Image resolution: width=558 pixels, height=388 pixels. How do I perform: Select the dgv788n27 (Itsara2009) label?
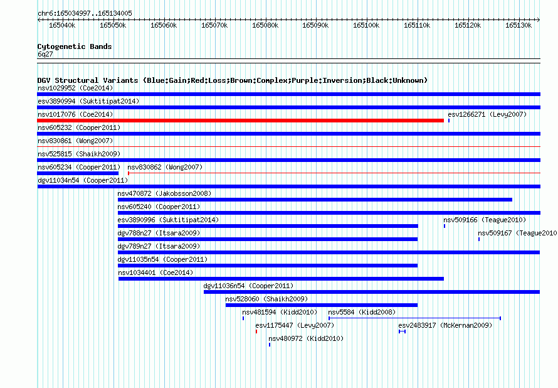pos(159,233)
